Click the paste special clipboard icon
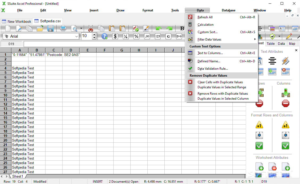Screen dimensions: 300x184 (122, 28)
